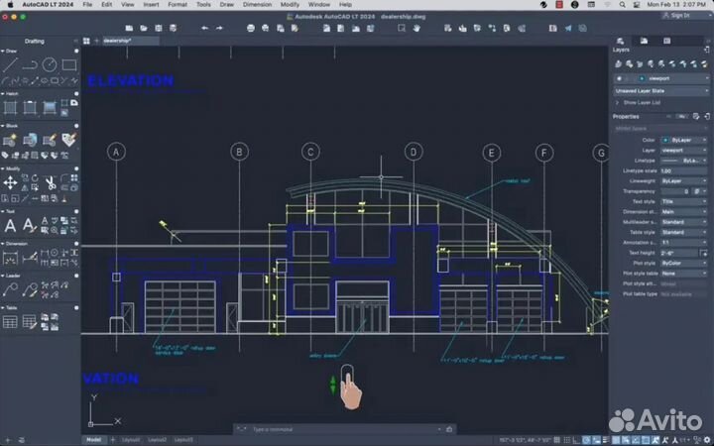Viewport: 714px width, 446px height.
Task: Pick the Linear Dimension tool
Action: (10, 258)
